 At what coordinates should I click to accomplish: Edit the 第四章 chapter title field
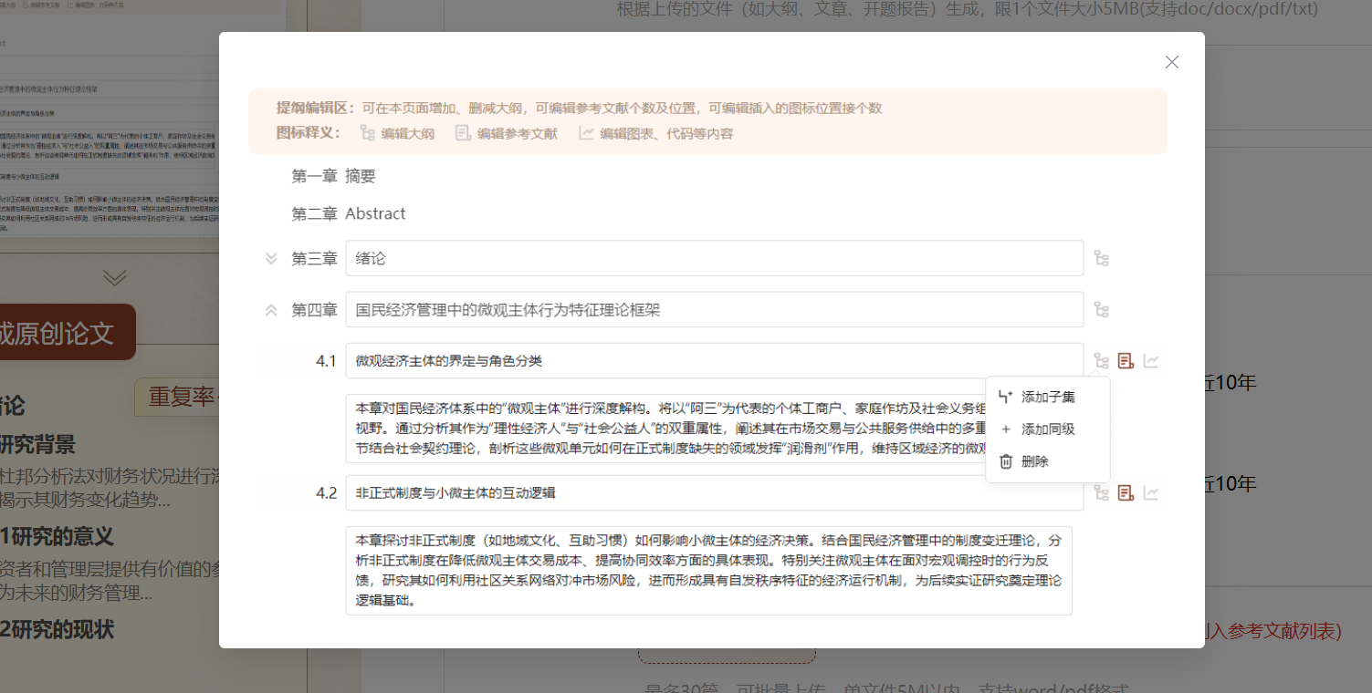click(x=714, y=310)
